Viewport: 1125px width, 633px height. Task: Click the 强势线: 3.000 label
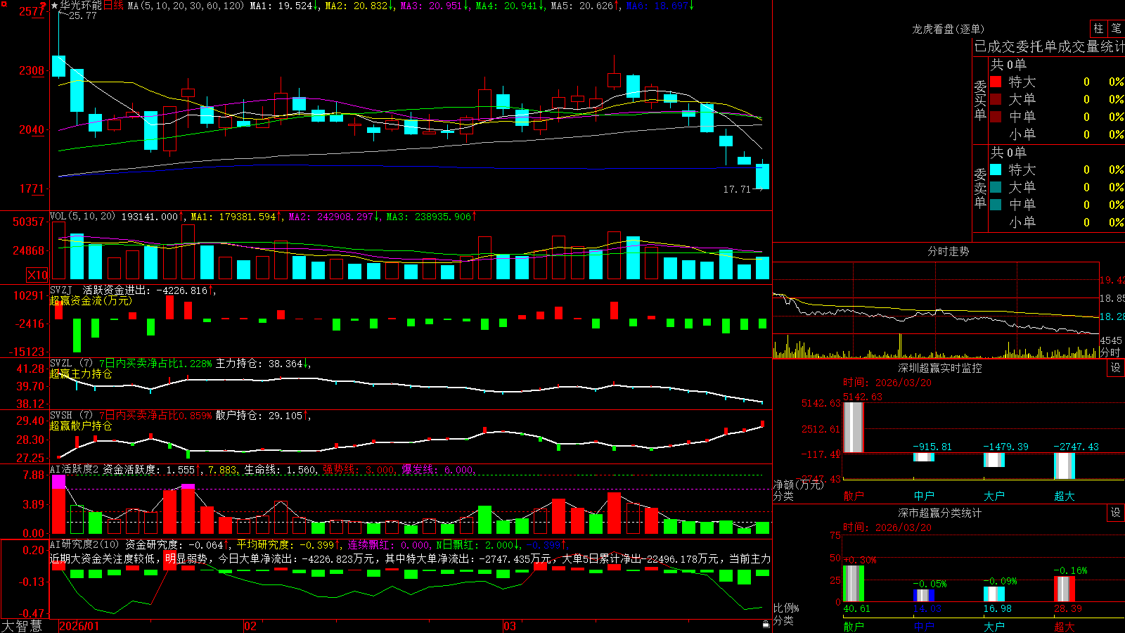pyautogui.click(x=359, y=469)
